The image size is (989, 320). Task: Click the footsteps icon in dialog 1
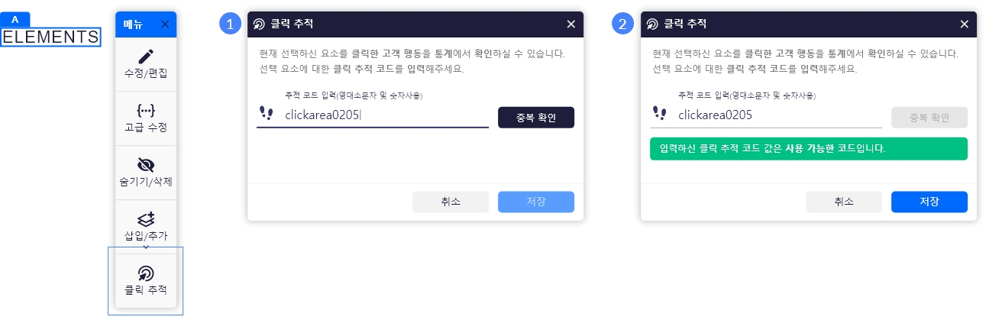click(x=266, y=115)
